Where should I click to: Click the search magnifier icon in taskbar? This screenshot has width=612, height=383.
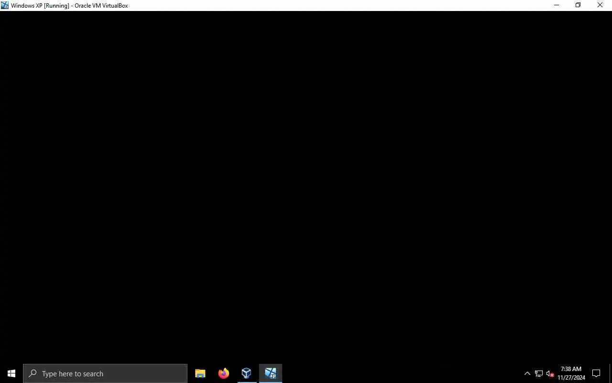coord(33,373)
